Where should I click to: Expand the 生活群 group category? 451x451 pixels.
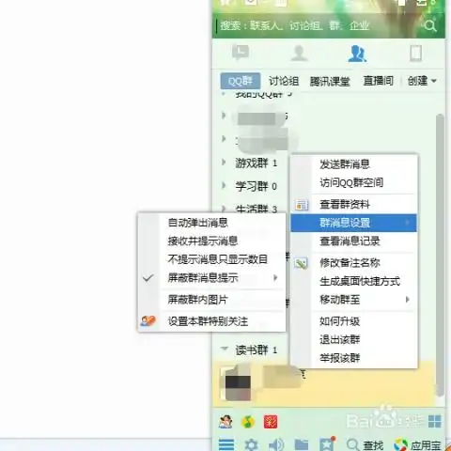pos(224,208)
